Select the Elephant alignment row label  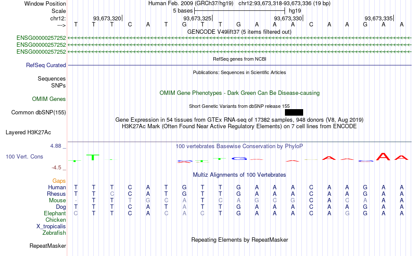coord(55,213)
